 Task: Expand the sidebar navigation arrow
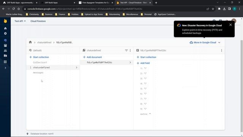tap(5, 68)
